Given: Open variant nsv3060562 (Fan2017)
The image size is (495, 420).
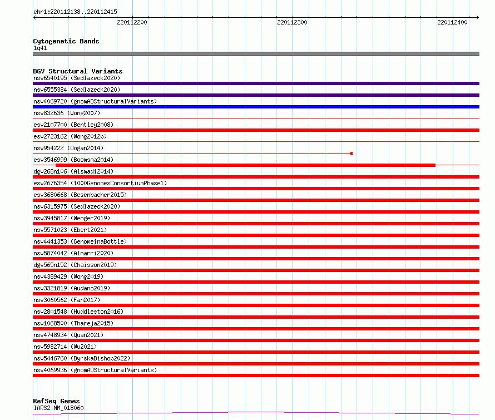Looking at the screenshot, I should pos(67,300).
